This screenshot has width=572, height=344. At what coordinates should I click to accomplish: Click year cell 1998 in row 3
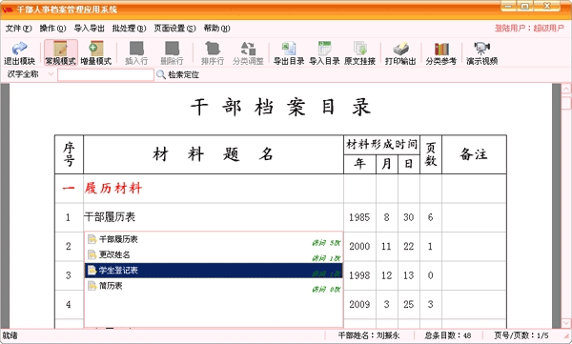click(359, 275)
